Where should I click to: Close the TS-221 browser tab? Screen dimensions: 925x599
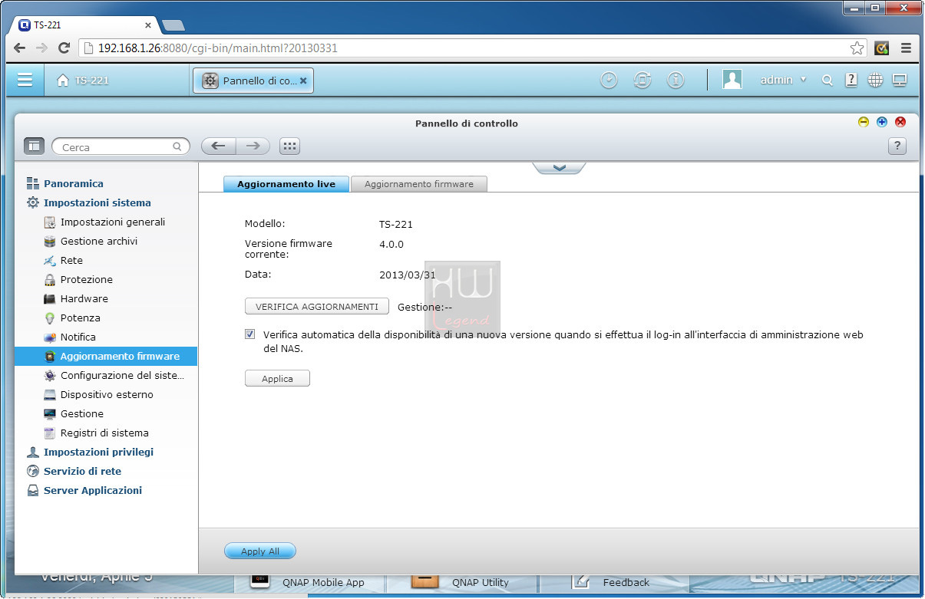tap(148, 25)
